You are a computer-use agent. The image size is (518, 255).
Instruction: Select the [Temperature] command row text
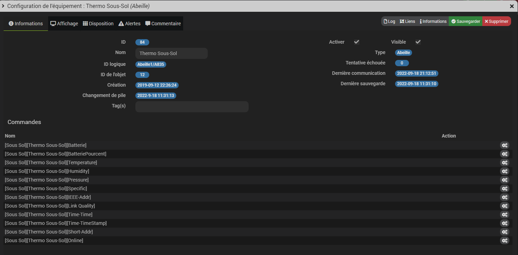pyautogui.click(x=51, y=162)
